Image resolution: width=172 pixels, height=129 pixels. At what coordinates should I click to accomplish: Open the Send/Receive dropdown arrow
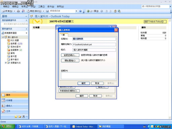(x=44, y=11)
